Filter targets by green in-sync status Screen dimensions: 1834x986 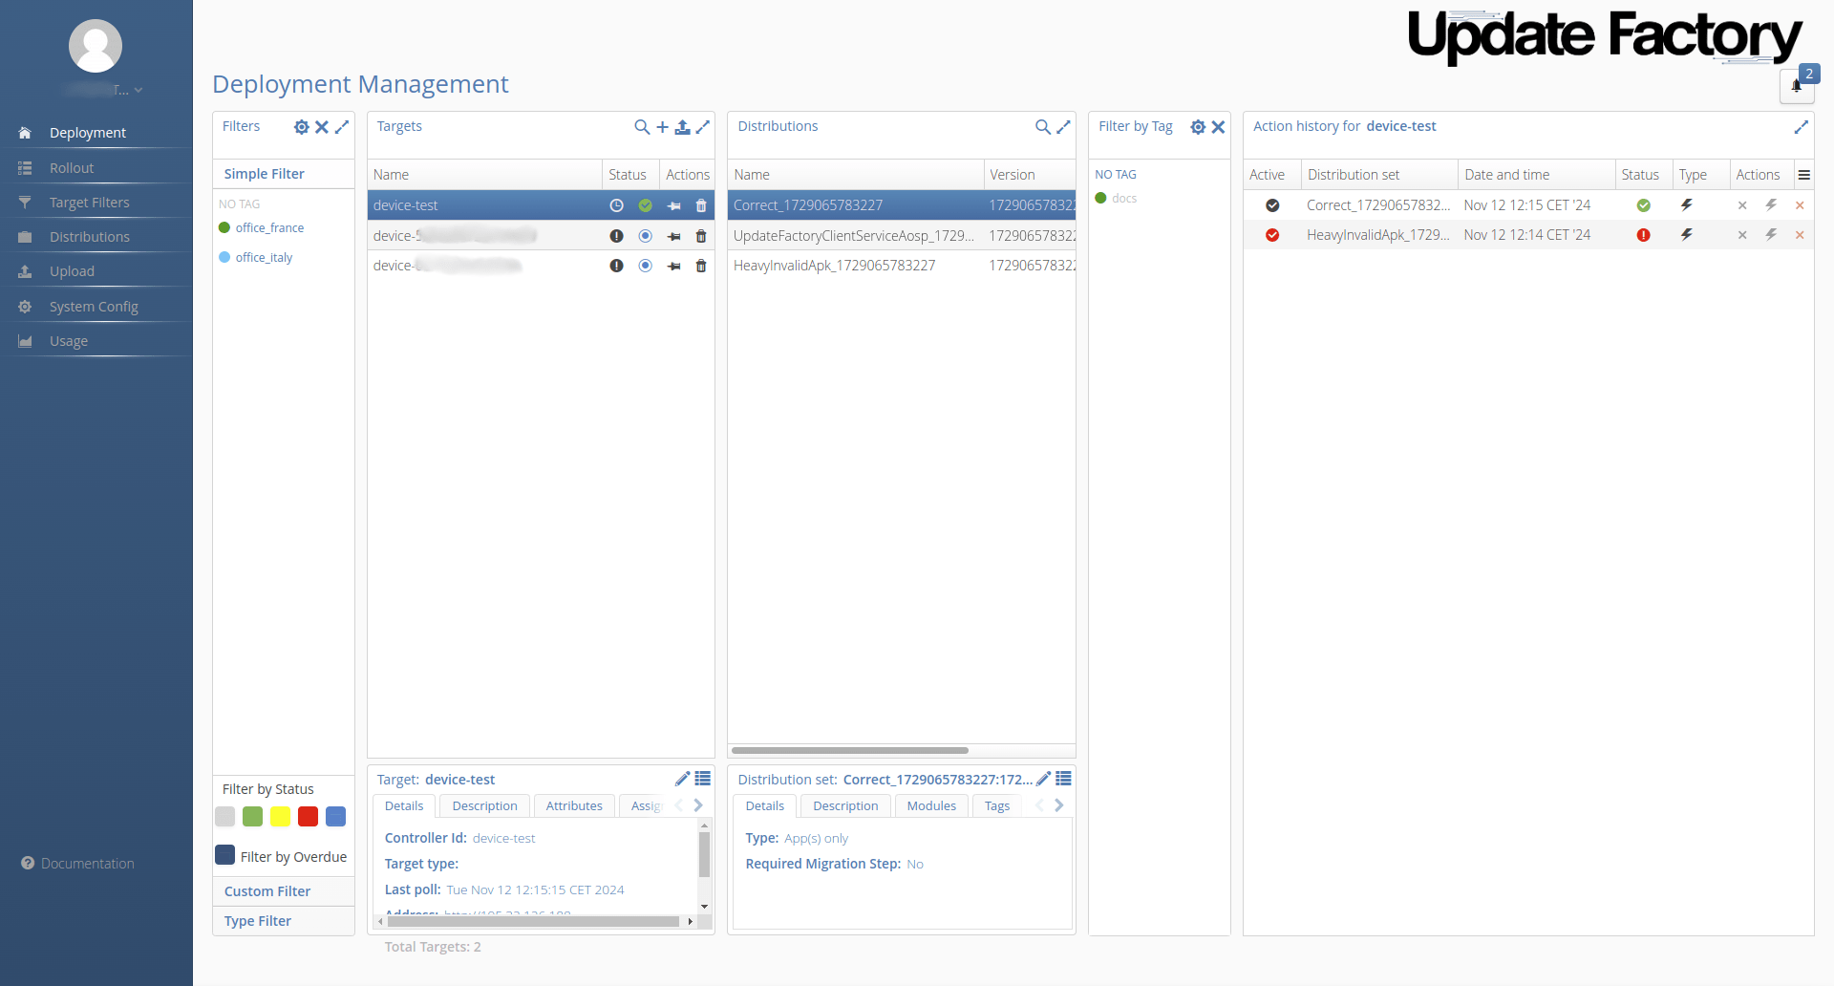click(x=253, y=816)
